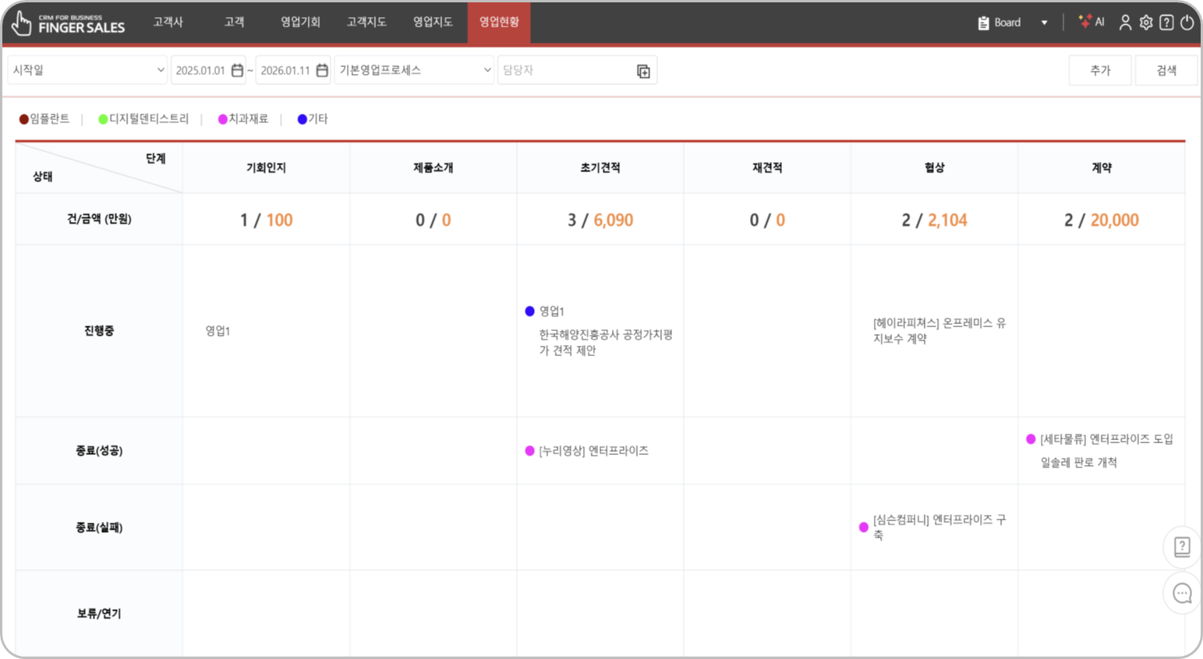Open the user profile icon
Viewport: 1203px width, 659px height.
pos(1125,23)
